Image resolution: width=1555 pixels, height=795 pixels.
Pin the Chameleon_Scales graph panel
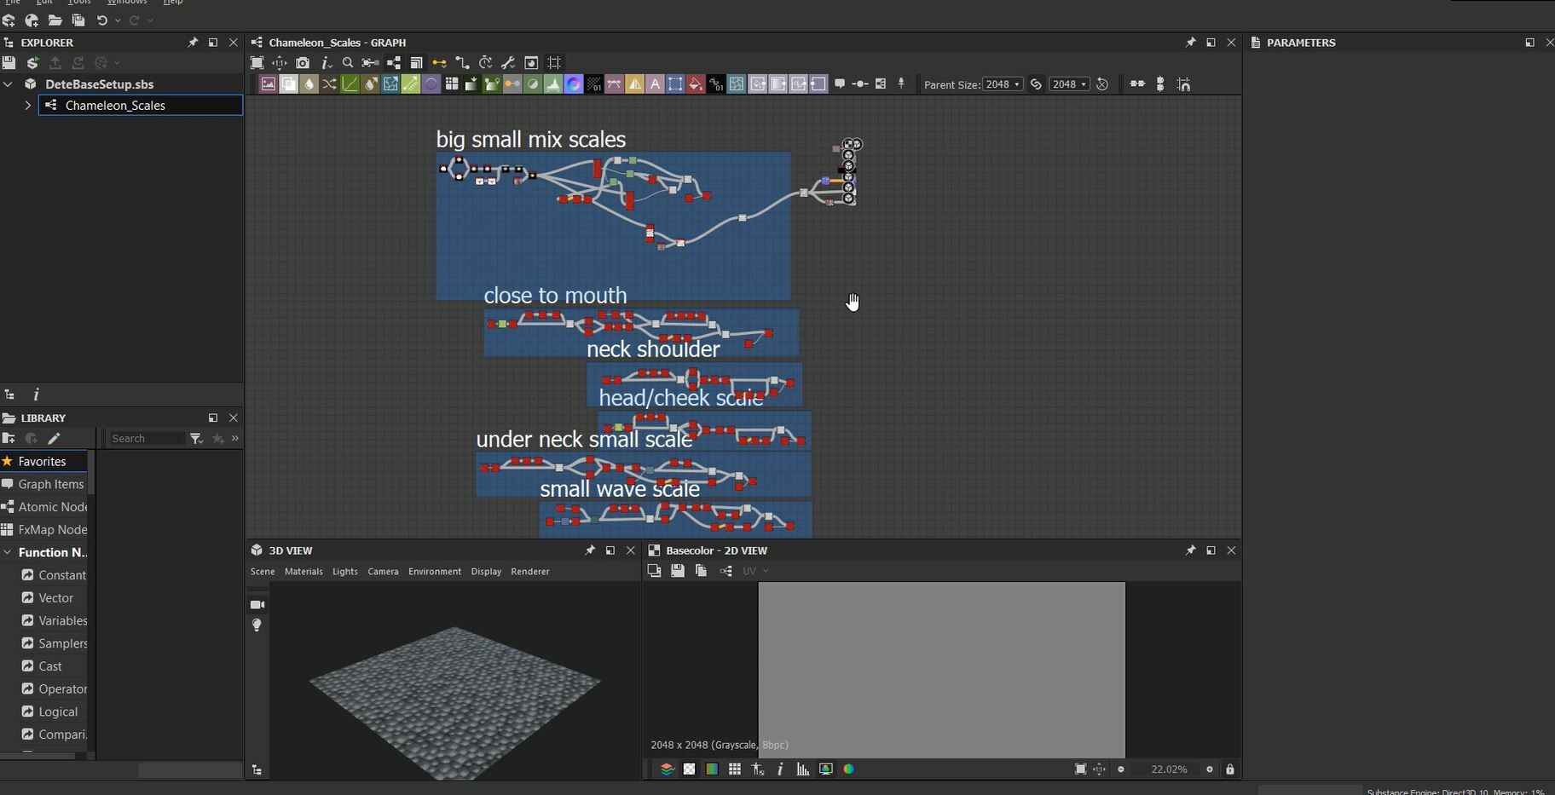tap(1188, 42)
